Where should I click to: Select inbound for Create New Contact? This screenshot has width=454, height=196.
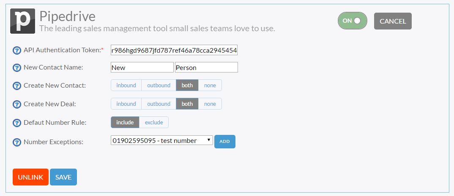click(126, 86)
